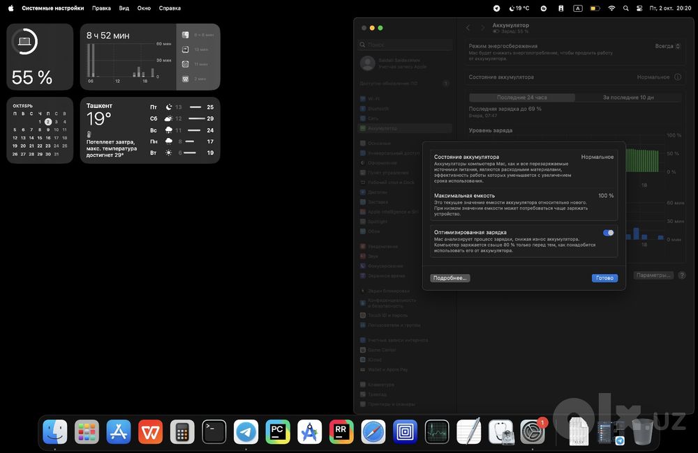Open the Apple menu
This screenshot has width=698, height=453.
[10, 8]
